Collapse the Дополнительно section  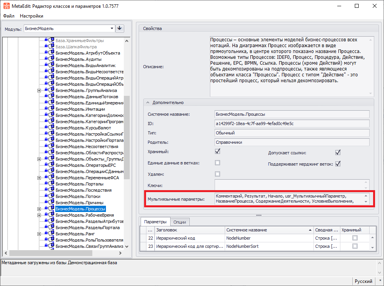pos(148,102)
